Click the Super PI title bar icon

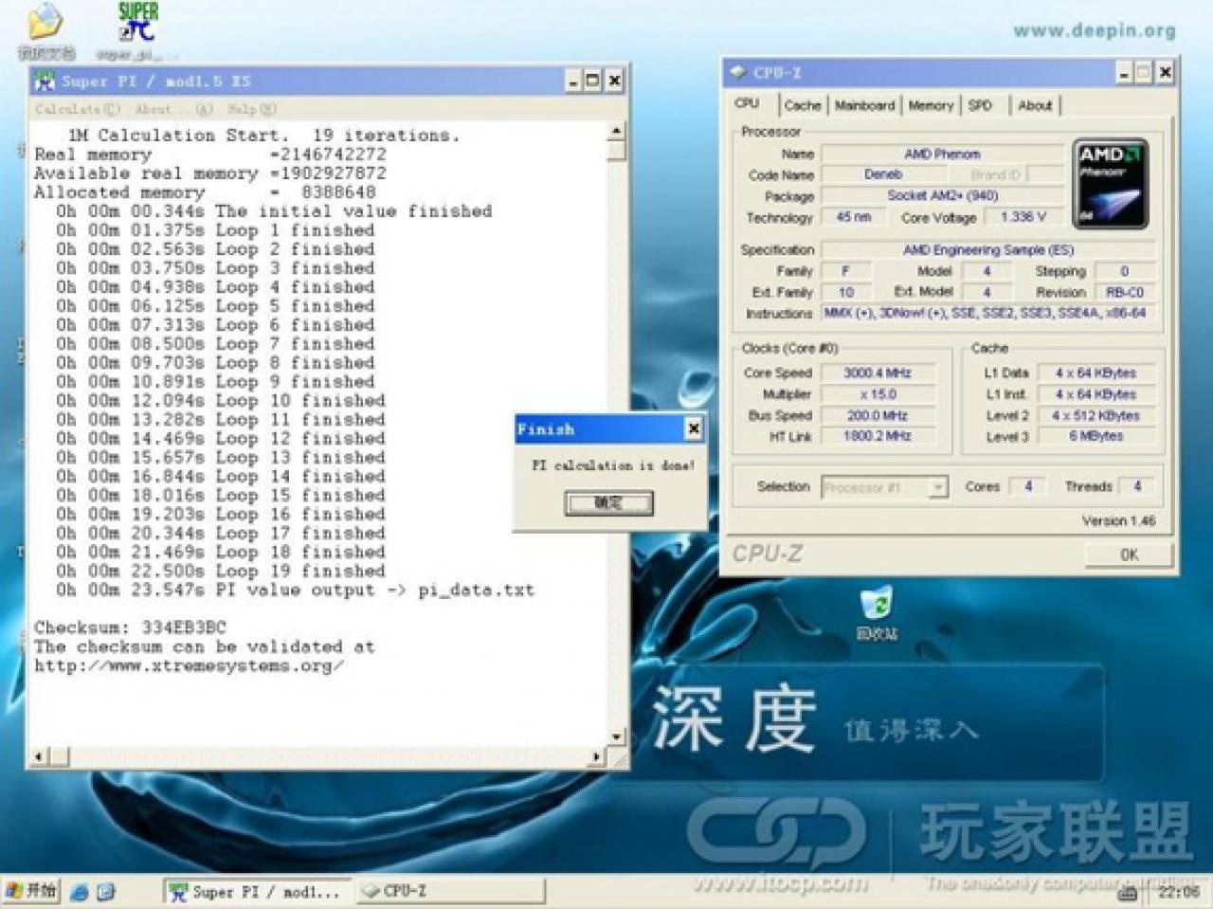45,82
